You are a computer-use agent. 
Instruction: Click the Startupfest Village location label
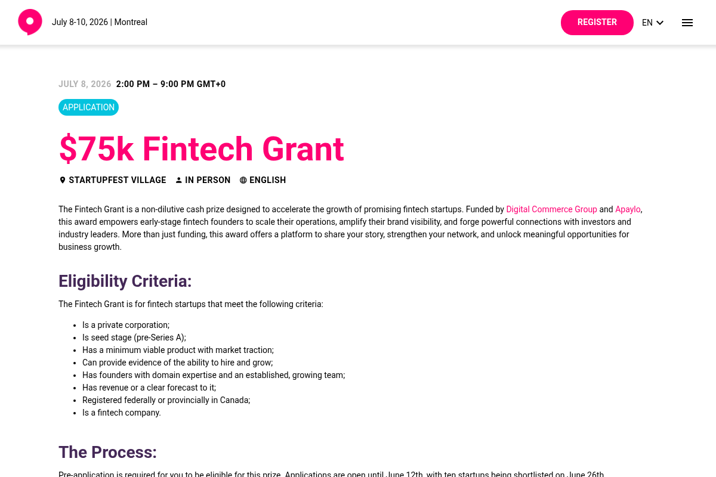117,180
